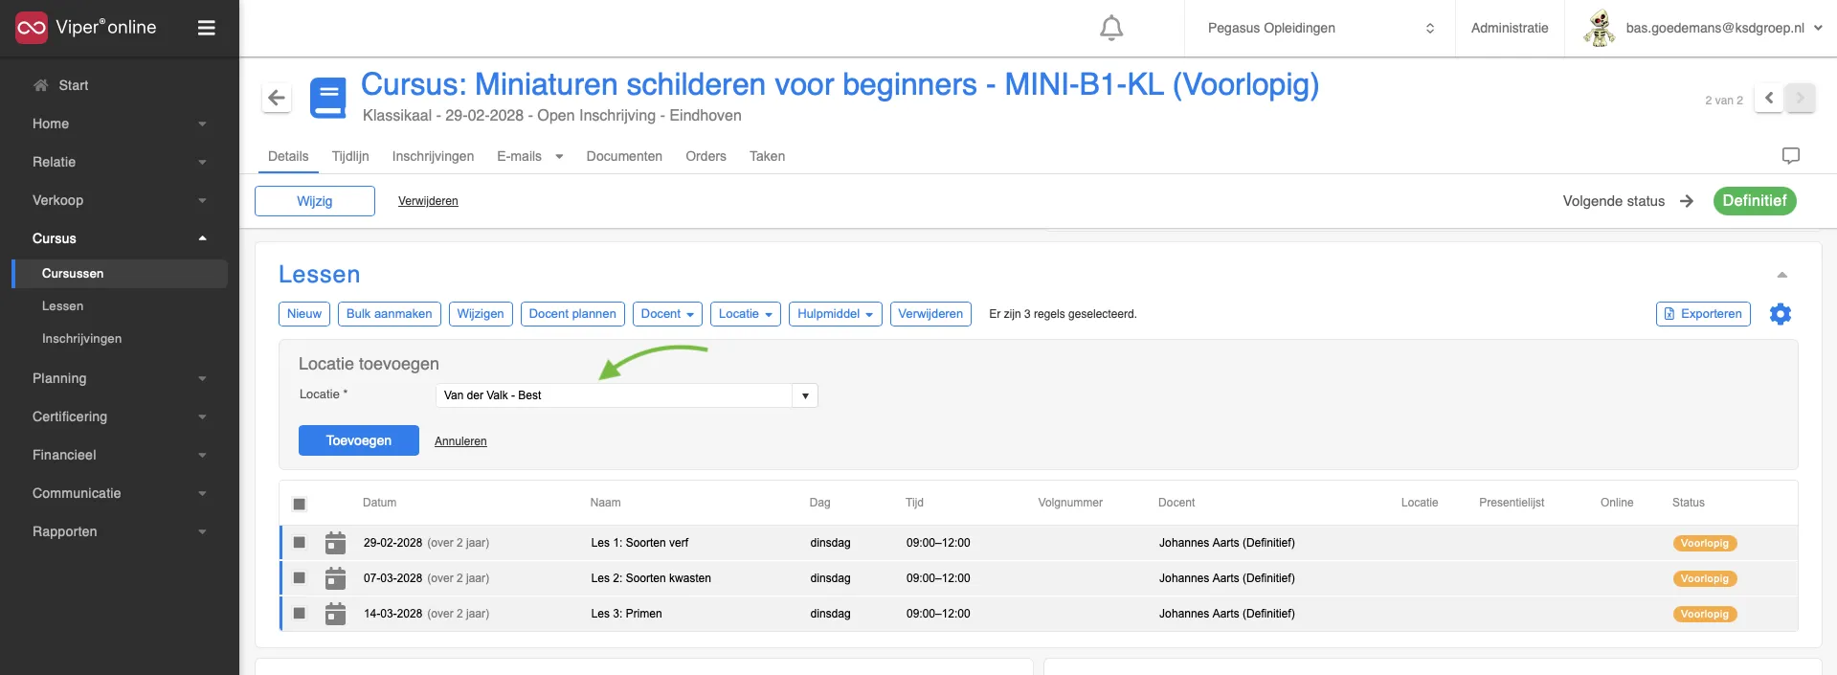The height and width of the screenshot is (675, 1837).
Task: Open the Lessen table settings gear
Action: [1781, 314]
